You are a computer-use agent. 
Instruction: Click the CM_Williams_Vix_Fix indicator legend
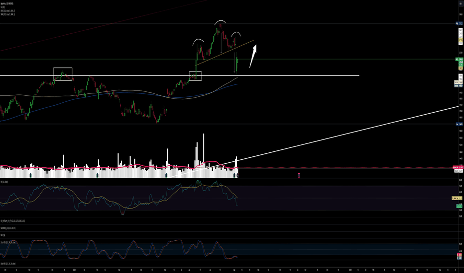click(x=13, y=221)
